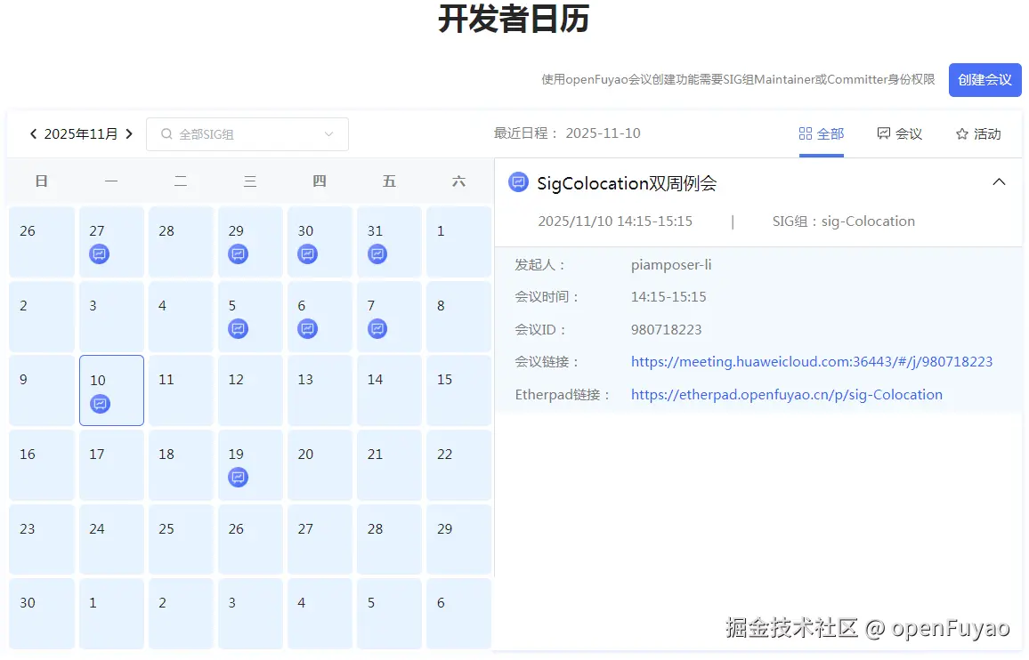Collapse the SigColocation双周例会 details panel

click(999, 181)
